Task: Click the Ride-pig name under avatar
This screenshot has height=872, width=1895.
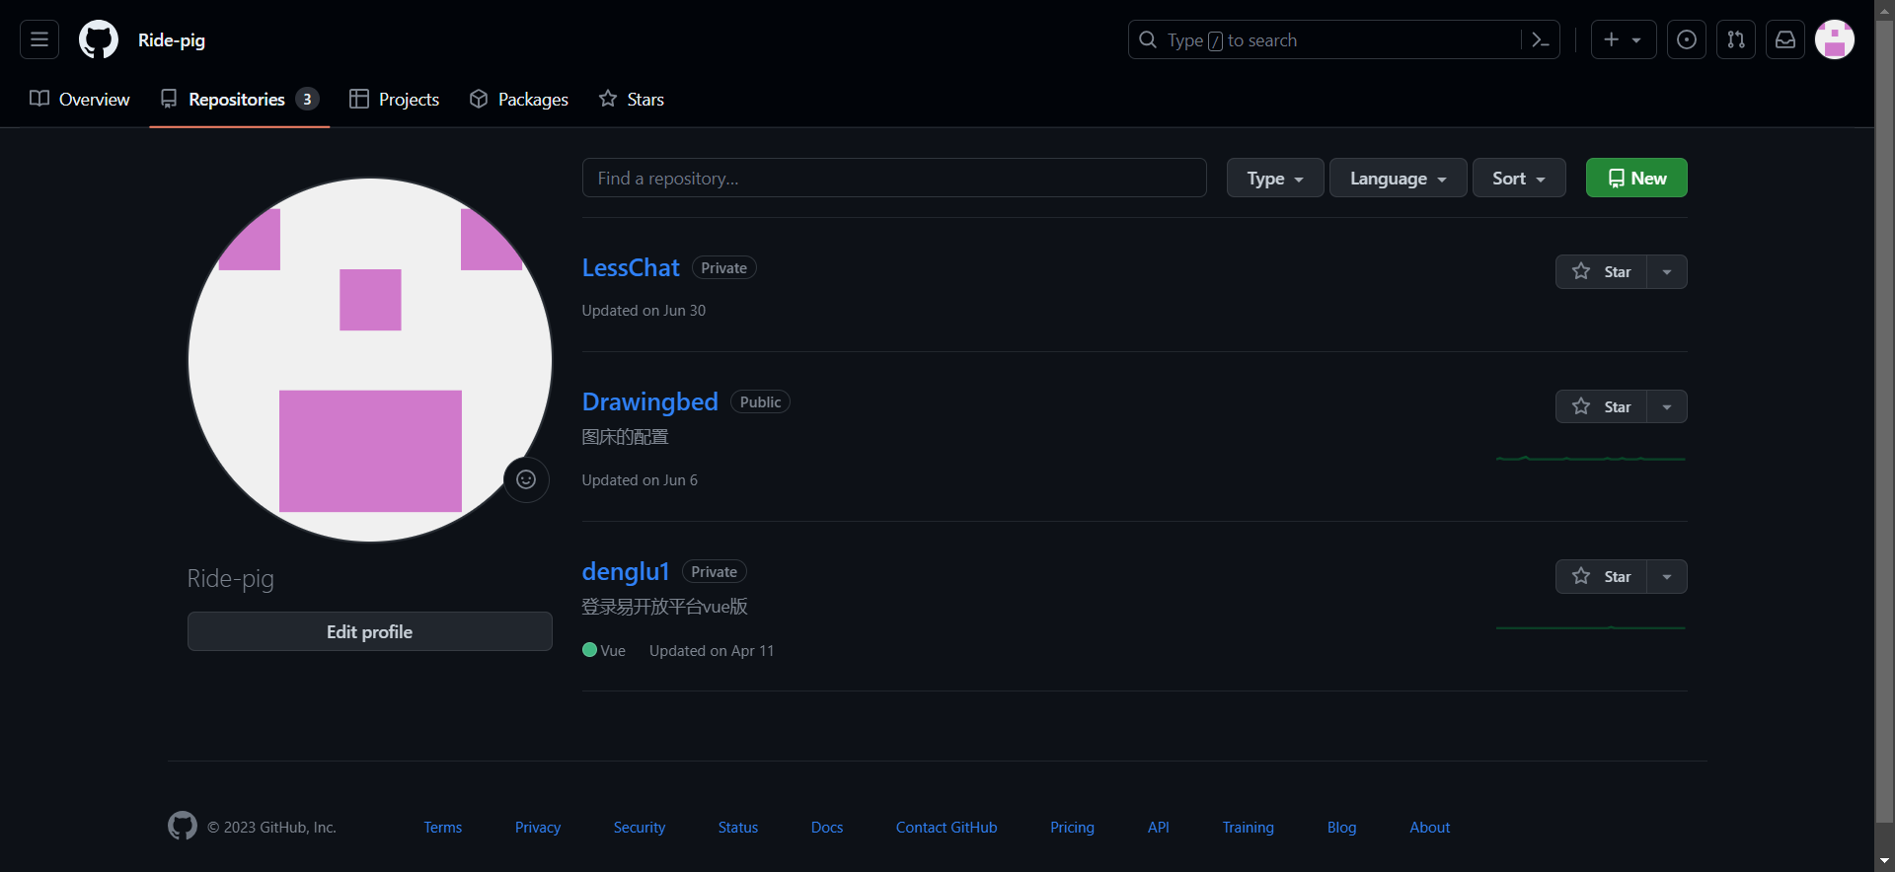Action: [x=231, y=578]
